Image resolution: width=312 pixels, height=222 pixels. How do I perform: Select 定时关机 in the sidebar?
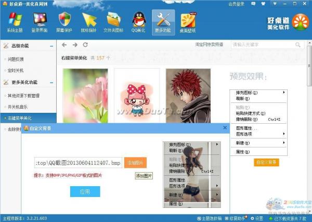point(16,70)
